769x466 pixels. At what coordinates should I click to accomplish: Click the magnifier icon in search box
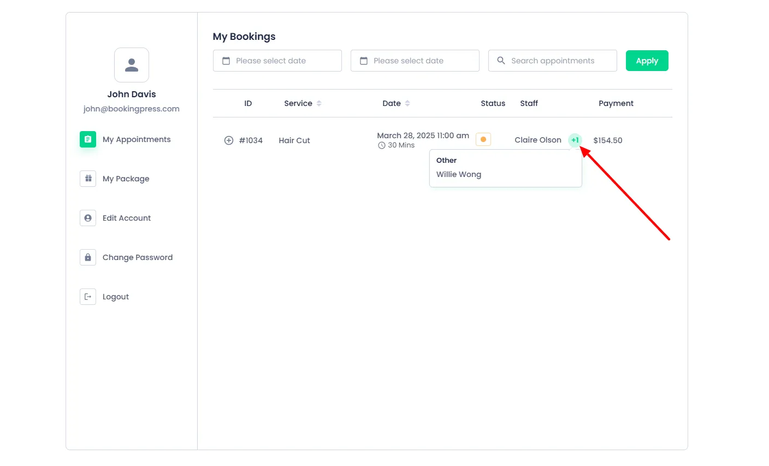point(501,61)
